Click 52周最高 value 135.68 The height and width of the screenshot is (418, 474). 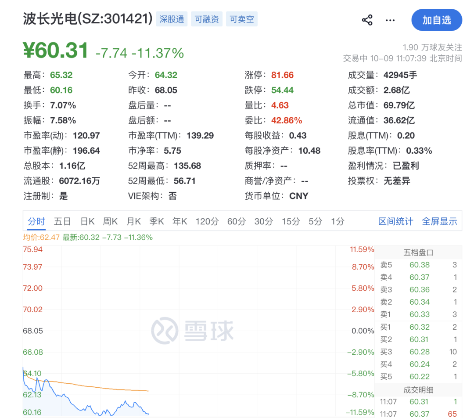tap(187, 166)
